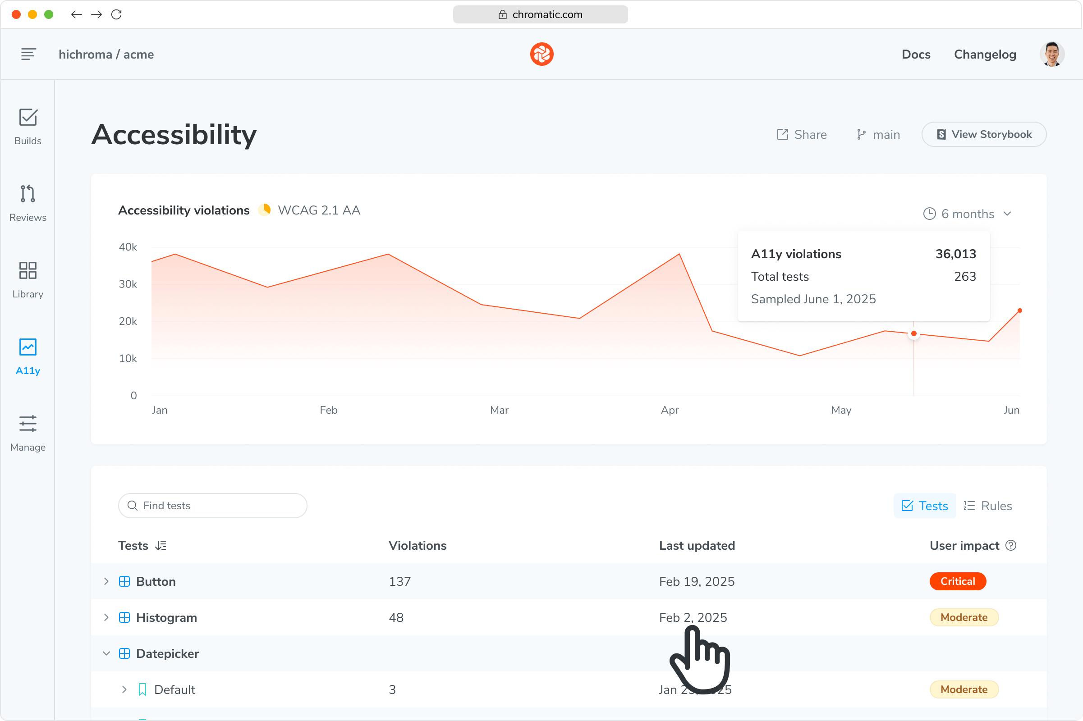
Task: Select the A11y chart icon
Action: pyautogui.click(x=28, y=347)
